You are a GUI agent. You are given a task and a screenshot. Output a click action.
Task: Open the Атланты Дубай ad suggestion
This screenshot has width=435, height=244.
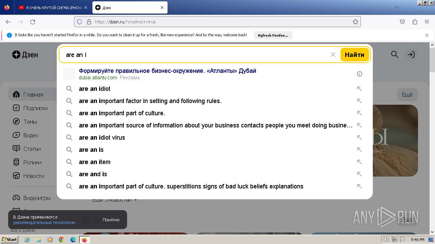(168, 71)
